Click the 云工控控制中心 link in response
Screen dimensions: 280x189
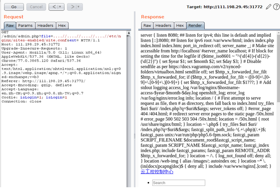[157, 172]
